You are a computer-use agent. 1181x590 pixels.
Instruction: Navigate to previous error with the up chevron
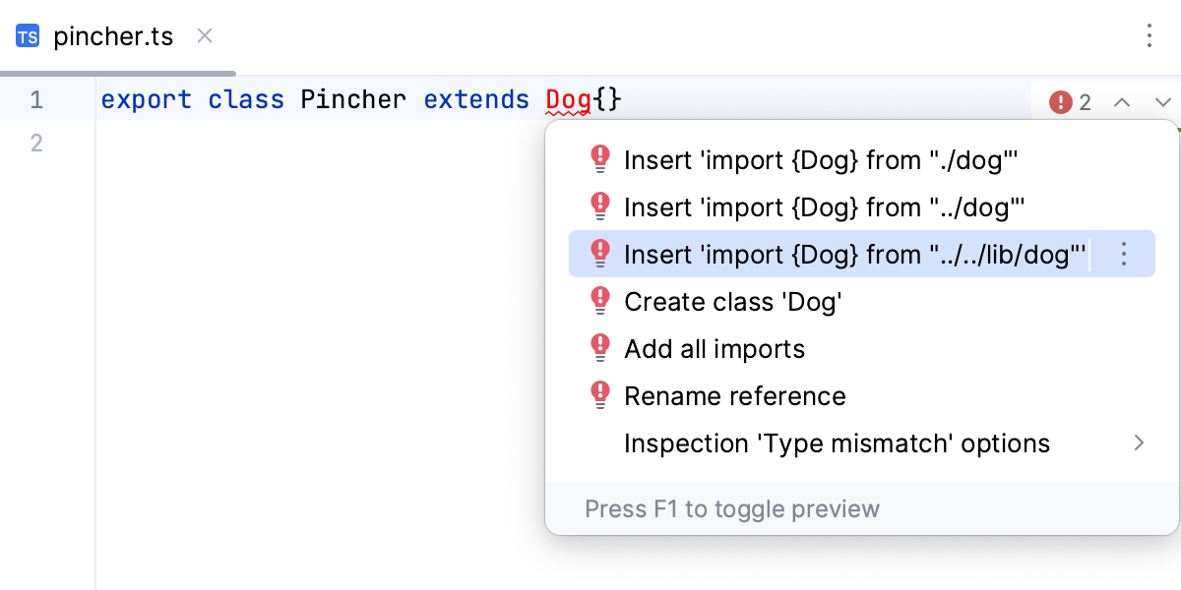[x=1122, y=101]
